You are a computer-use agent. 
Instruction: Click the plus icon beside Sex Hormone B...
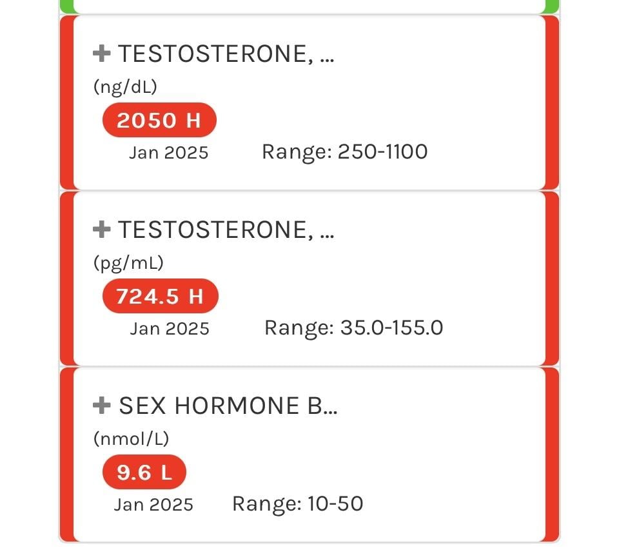point(102,406)
